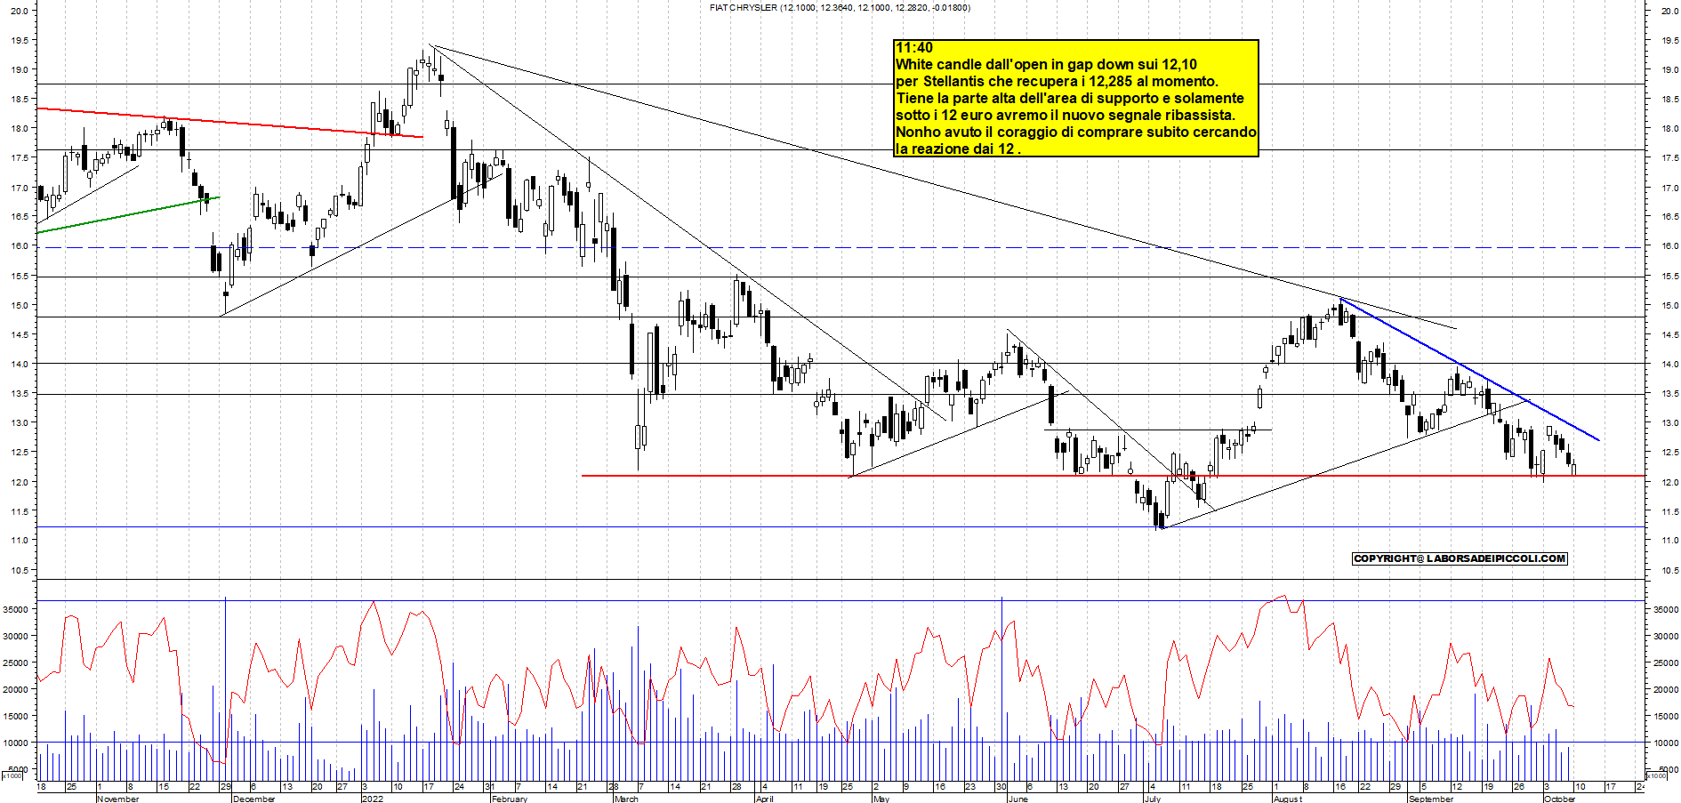This screenshot has width=1681, height=803.
Task: Click the 5000 label on left volume axis
Action: [18, 769]
